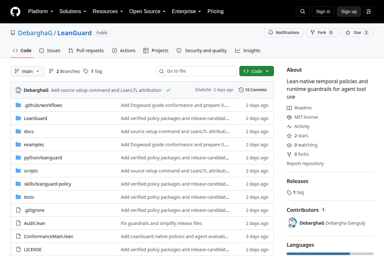Click the Readme book icon
The width and height of the screenshot is (384, 256).
(289, 108)
